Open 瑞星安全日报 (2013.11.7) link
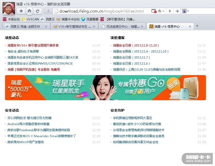 tap(132, 58)
